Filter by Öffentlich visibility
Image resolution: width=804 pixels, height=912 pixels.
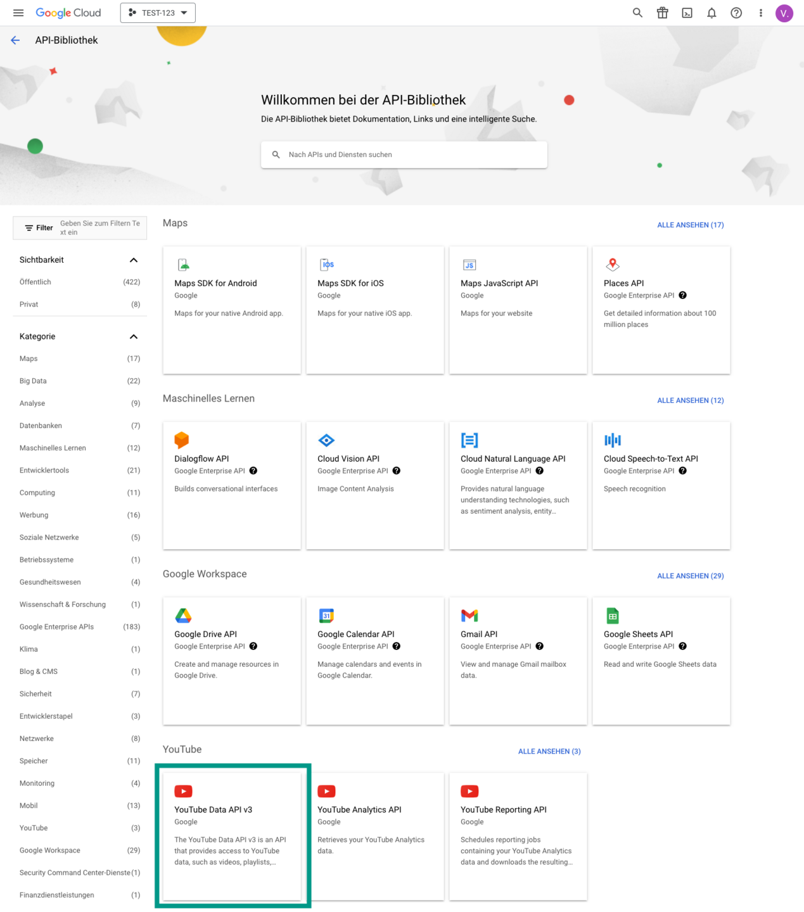(x=80, y=282)
